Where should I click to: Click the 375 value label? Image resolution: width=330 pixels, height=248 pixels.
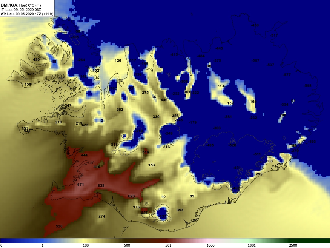(145, 93)
